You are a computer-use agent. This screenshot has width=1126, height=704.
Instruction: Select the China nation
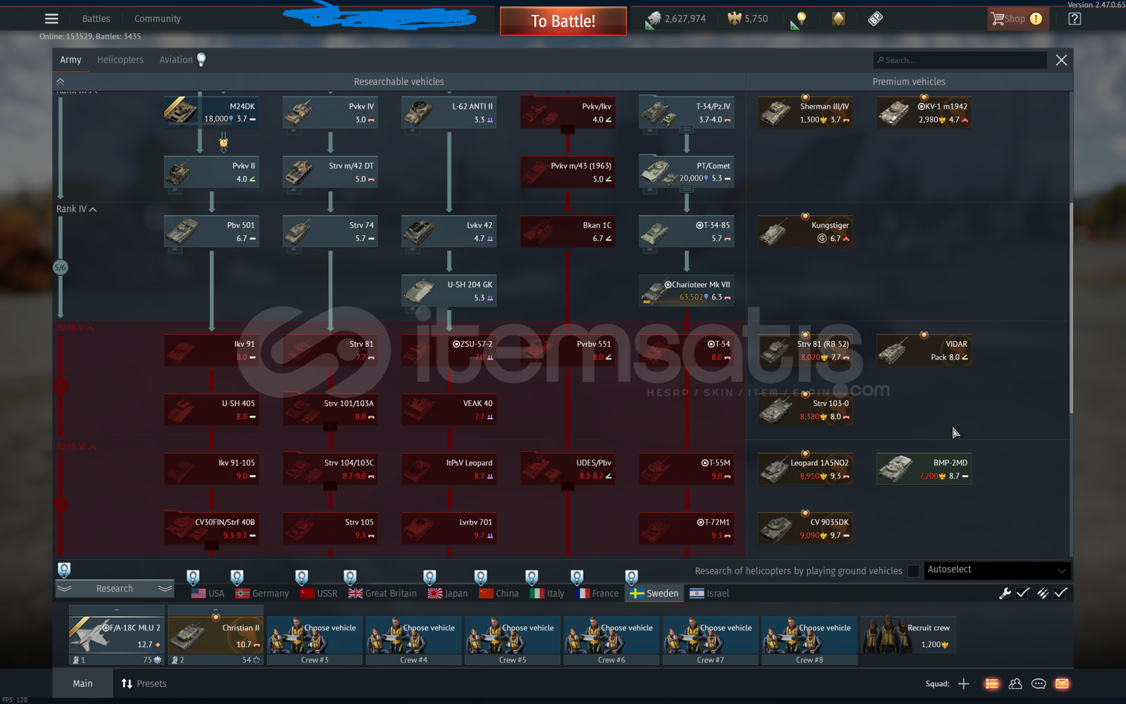tap(499, 593)
